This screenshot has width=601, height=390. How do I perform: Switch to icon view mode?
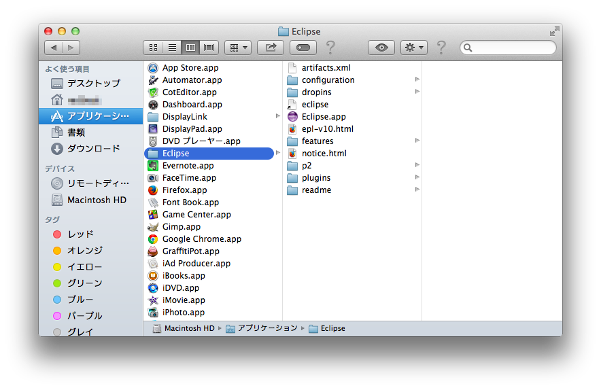click(x=153, y=48)
